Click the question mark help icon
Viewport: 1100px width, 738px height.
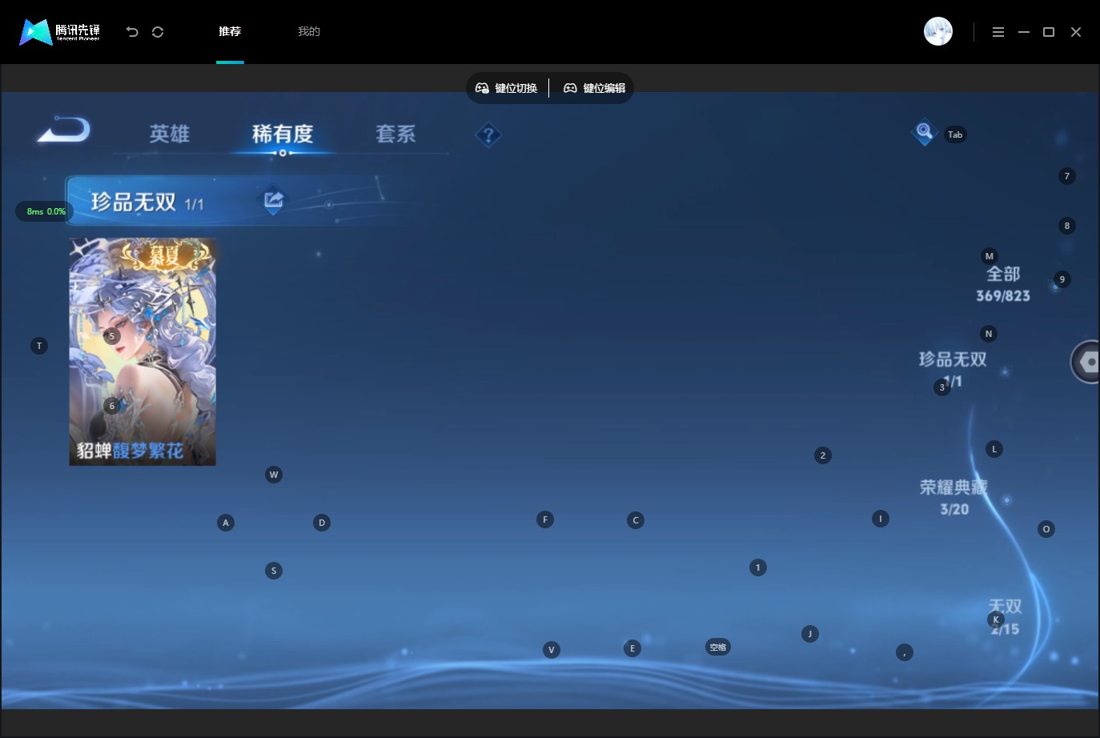(x=488, y=135)
